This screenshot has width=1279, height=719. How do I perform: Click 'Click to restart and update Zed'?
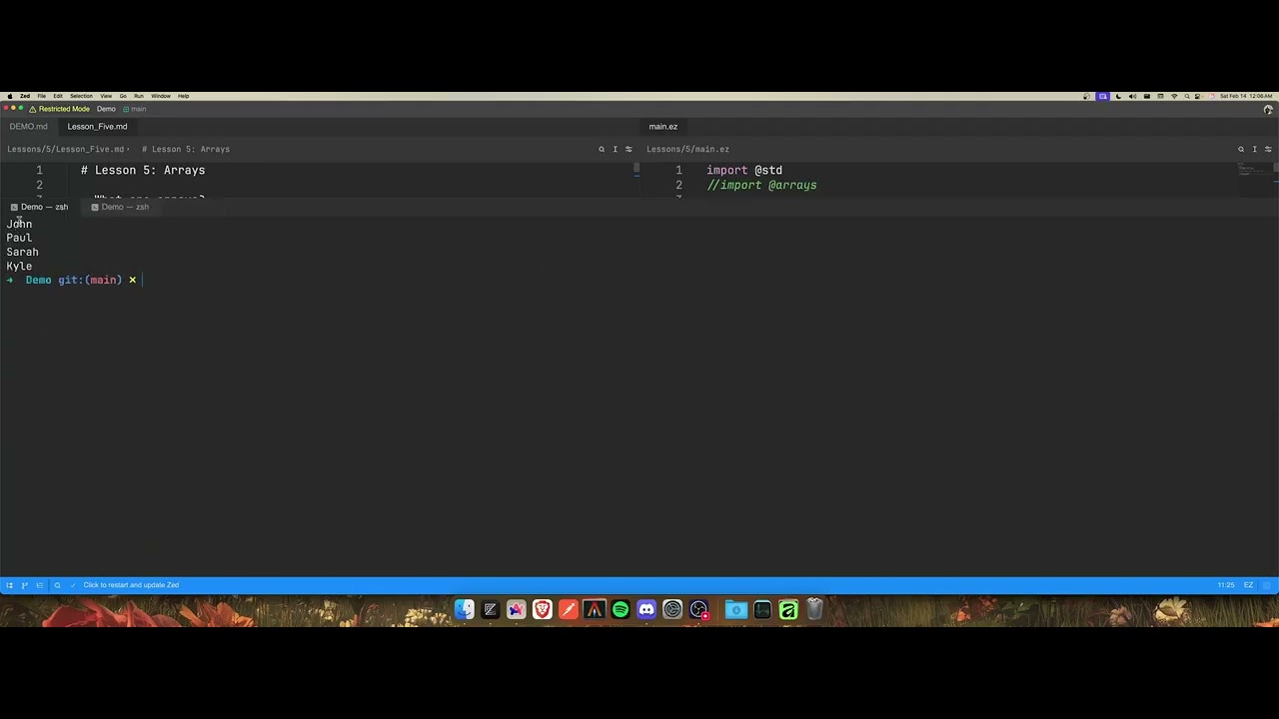coord(131,585)
